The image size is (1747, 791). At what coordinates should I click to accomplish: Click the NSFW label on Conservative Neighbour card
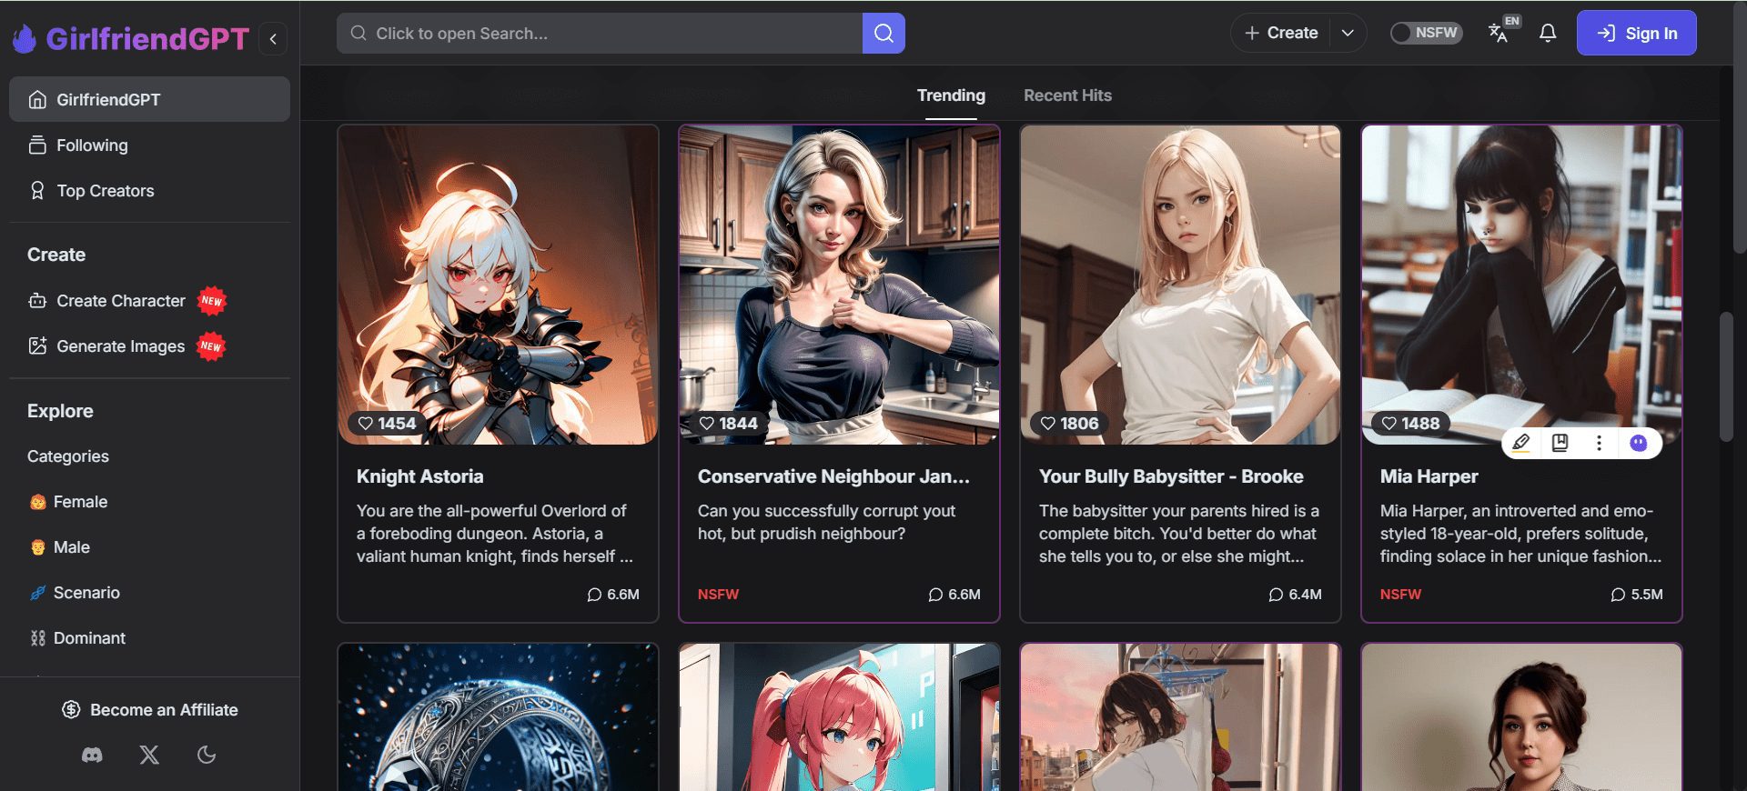(x=718, y=594)
